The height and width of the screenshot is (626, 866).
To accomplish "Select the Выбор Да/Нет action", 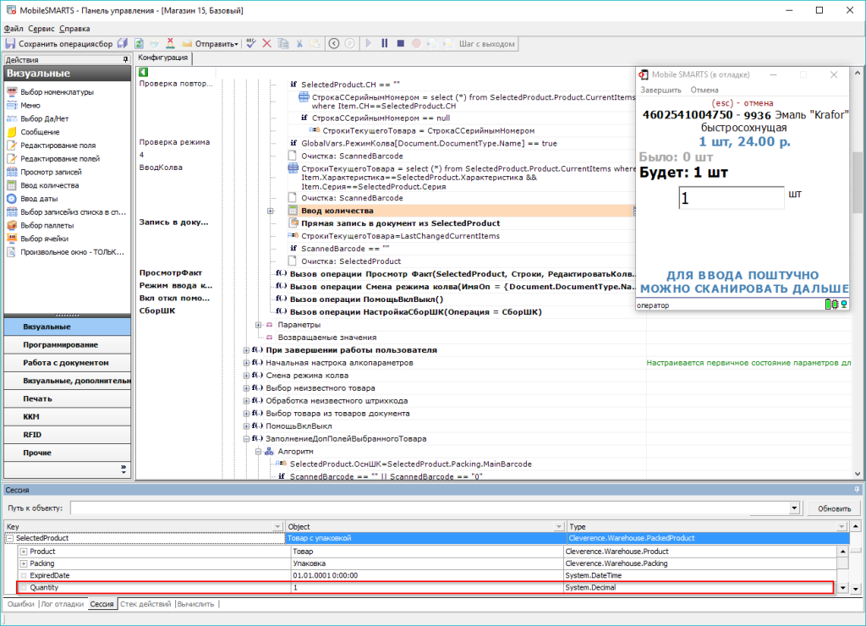I will [44, 118].
